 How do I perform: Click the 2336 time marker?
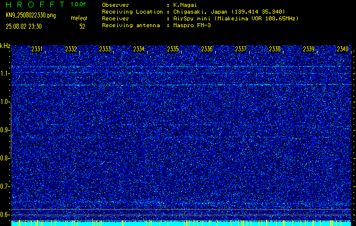coord(207,49)
